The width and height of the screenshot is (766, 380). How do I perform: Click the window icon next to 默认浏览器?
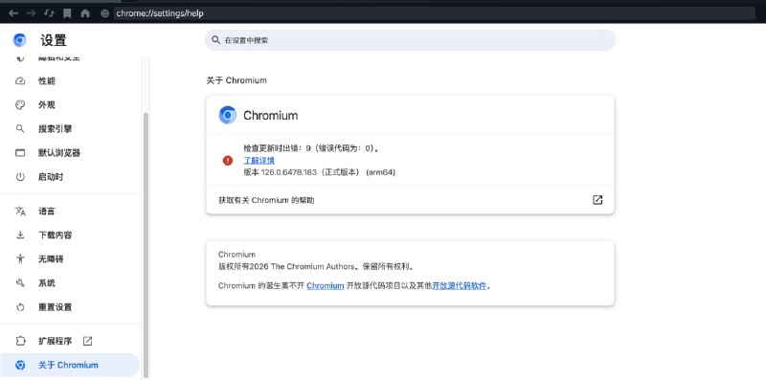20,153
